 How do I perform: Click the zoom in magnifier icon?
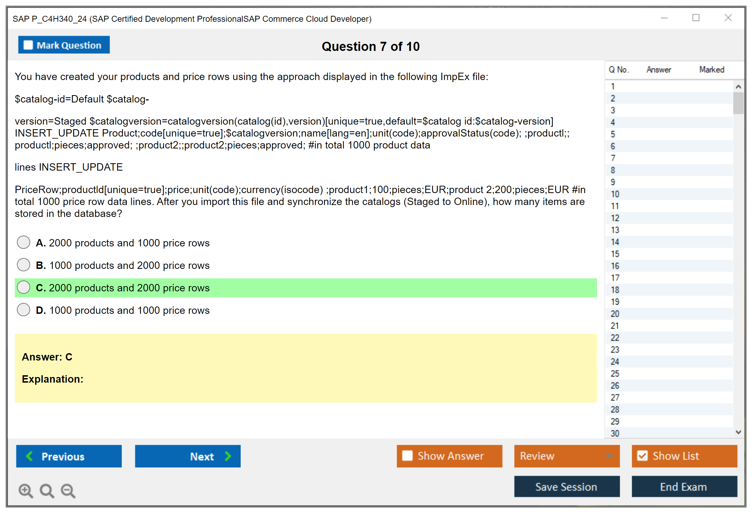[26, 490]
